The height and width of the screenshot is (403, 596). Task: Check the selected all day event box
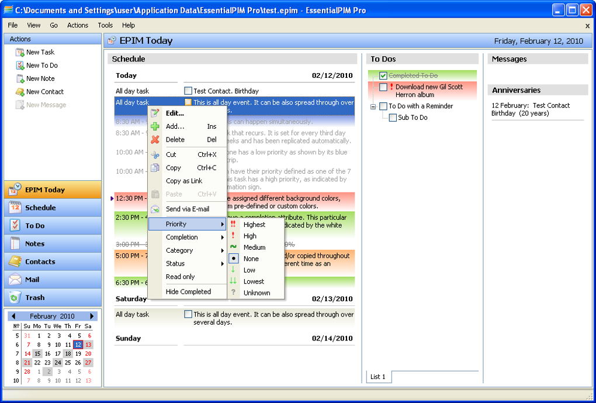click(x=188, y=102)
